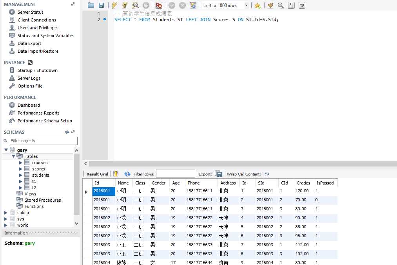Image resolution: width=397 pixels, height=265 pixels.
Task: Save snippet with the star icon
Action: coord(258,5)
